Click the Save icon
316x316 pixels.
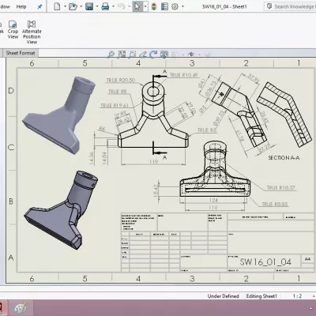pos(89,6)
